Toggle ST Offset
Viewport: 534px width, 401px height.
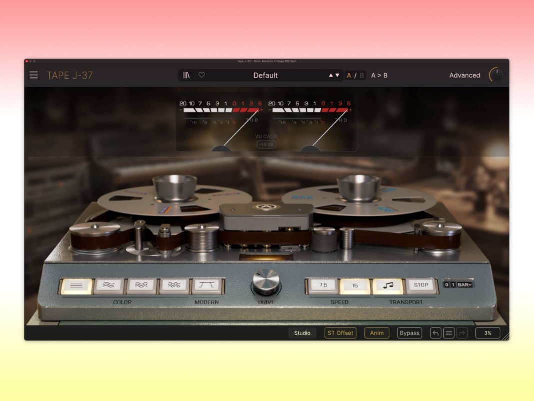pos(340,333)
